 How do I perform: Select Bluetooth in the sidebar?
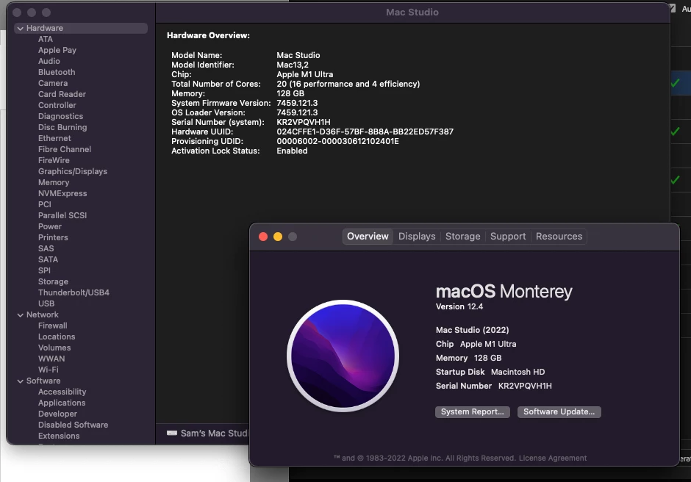point(57,72)
